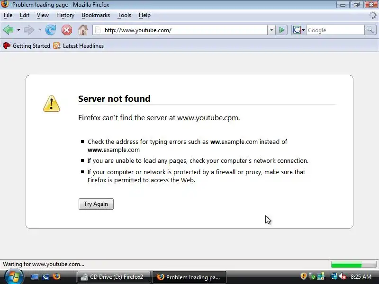Stop loading with the red Stop button

tap(66, 30)
